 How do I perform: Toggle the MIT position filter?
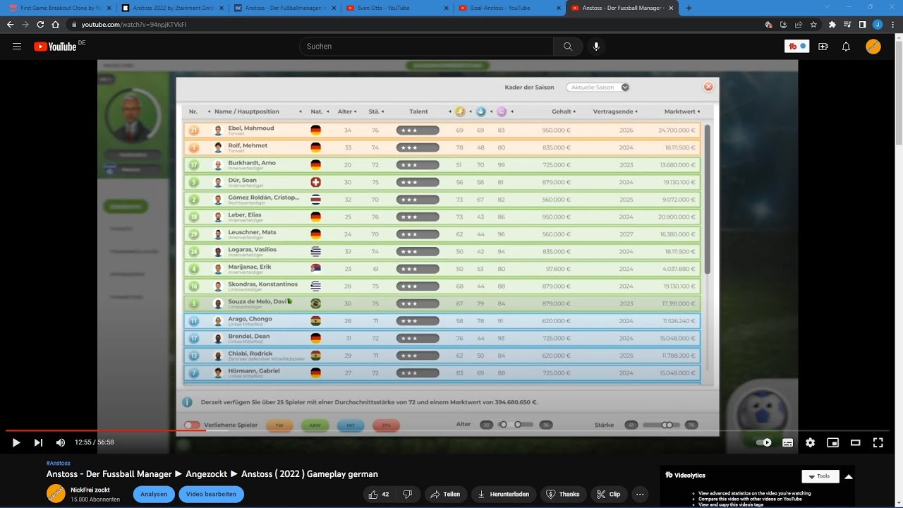351,425
